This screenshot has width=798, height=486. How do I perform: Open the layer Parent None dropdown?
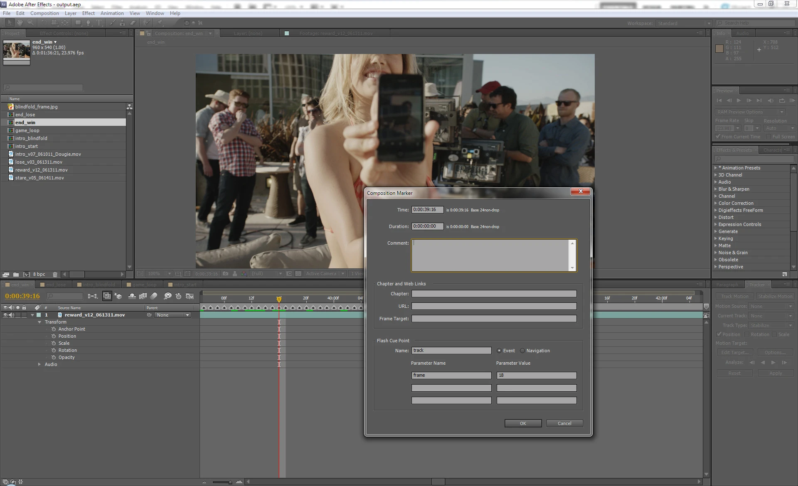pos(172,315)
